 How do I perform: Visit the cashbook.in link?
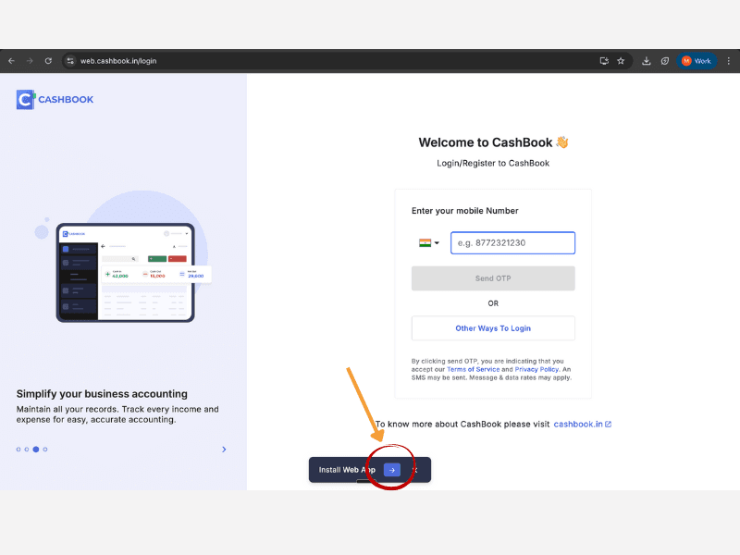click(583, 425)
